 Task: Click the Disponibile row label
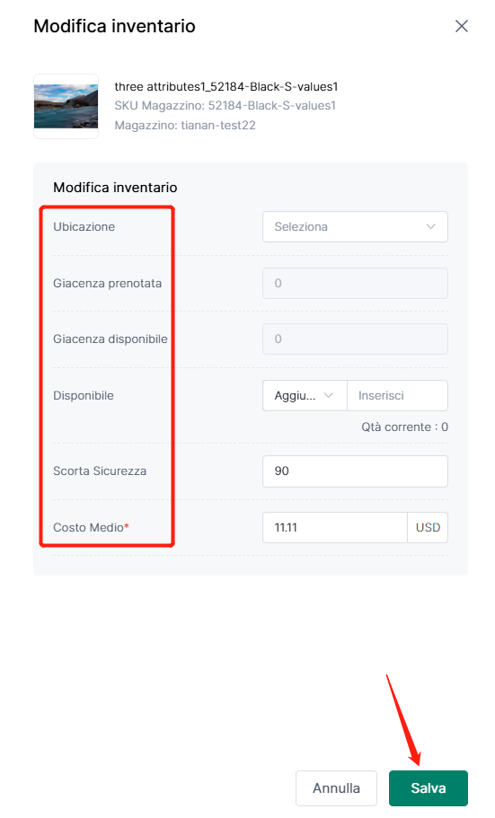(x=84, y=395)
